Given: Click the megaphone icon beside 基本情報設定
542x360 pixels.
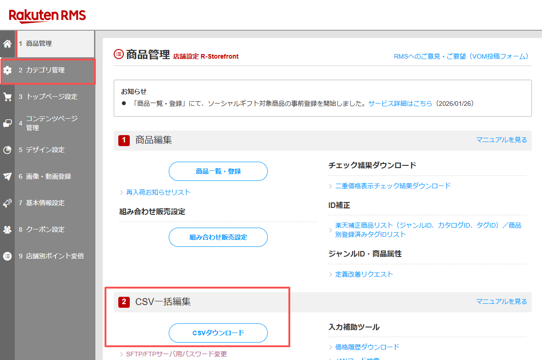Looking at the screenshot, I should click(x=7, y=203).
